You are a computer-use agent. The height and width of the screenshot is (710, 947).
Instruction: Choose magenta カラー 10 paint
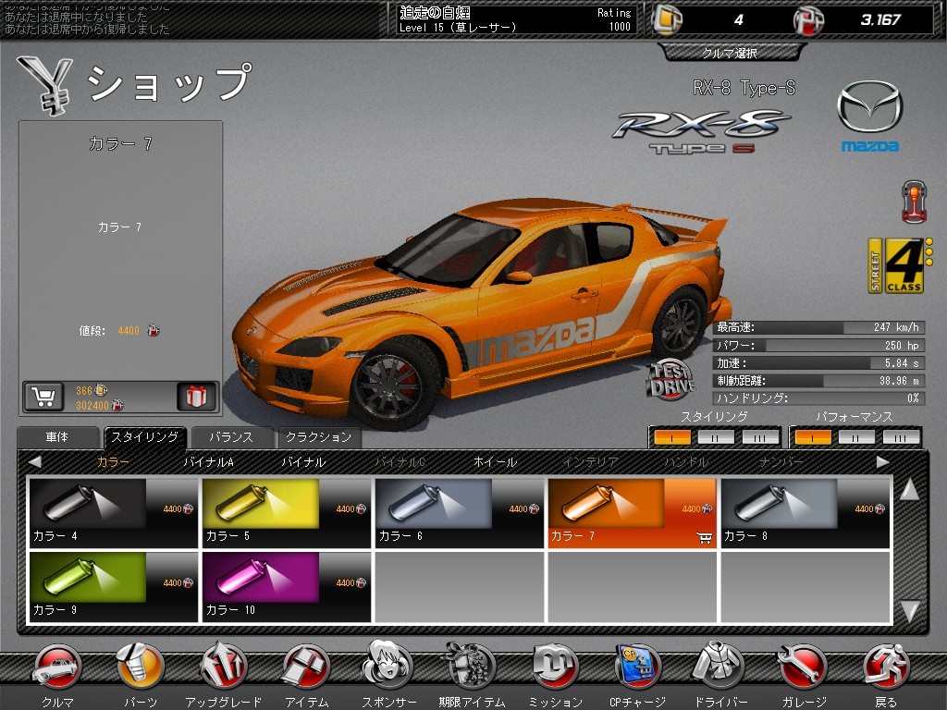(287, 587)
